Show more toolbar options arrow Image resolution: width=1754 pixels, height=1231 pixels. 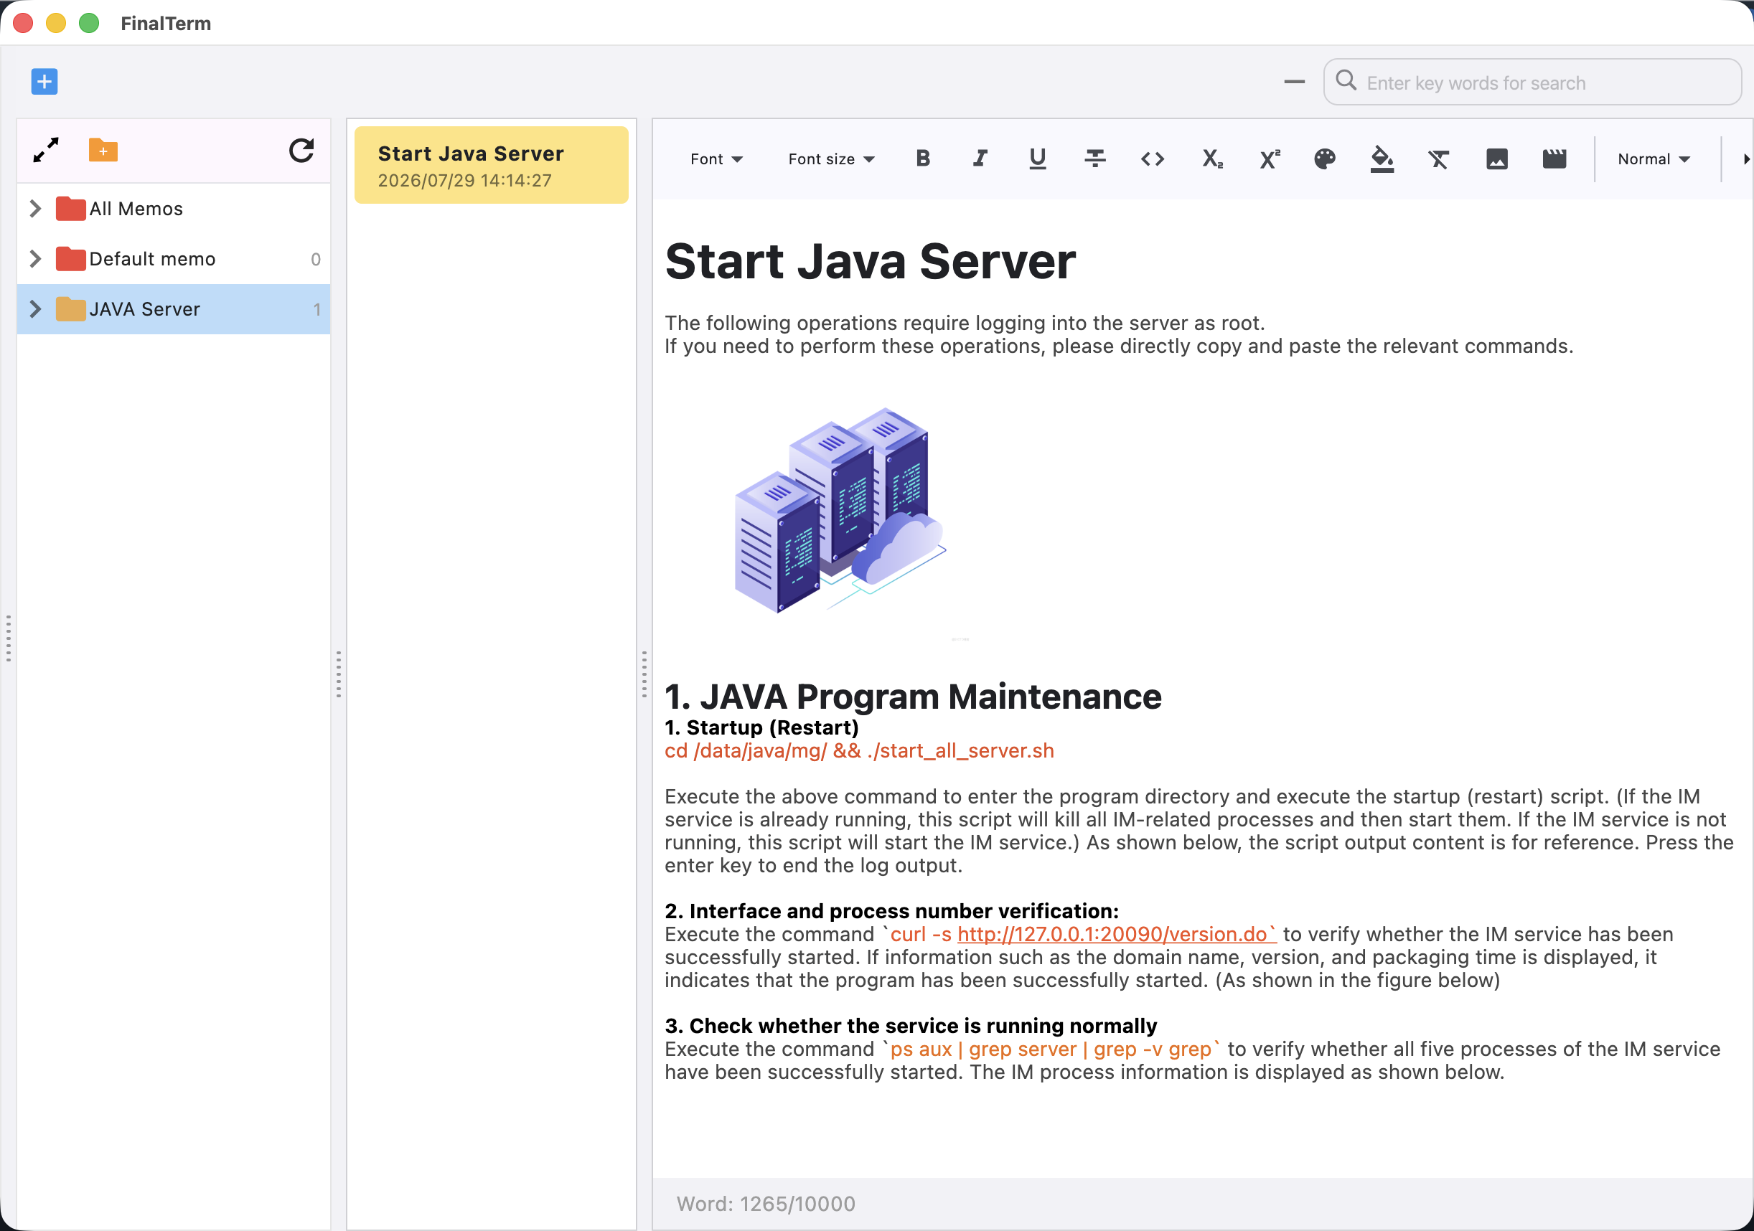point(1745,159)
